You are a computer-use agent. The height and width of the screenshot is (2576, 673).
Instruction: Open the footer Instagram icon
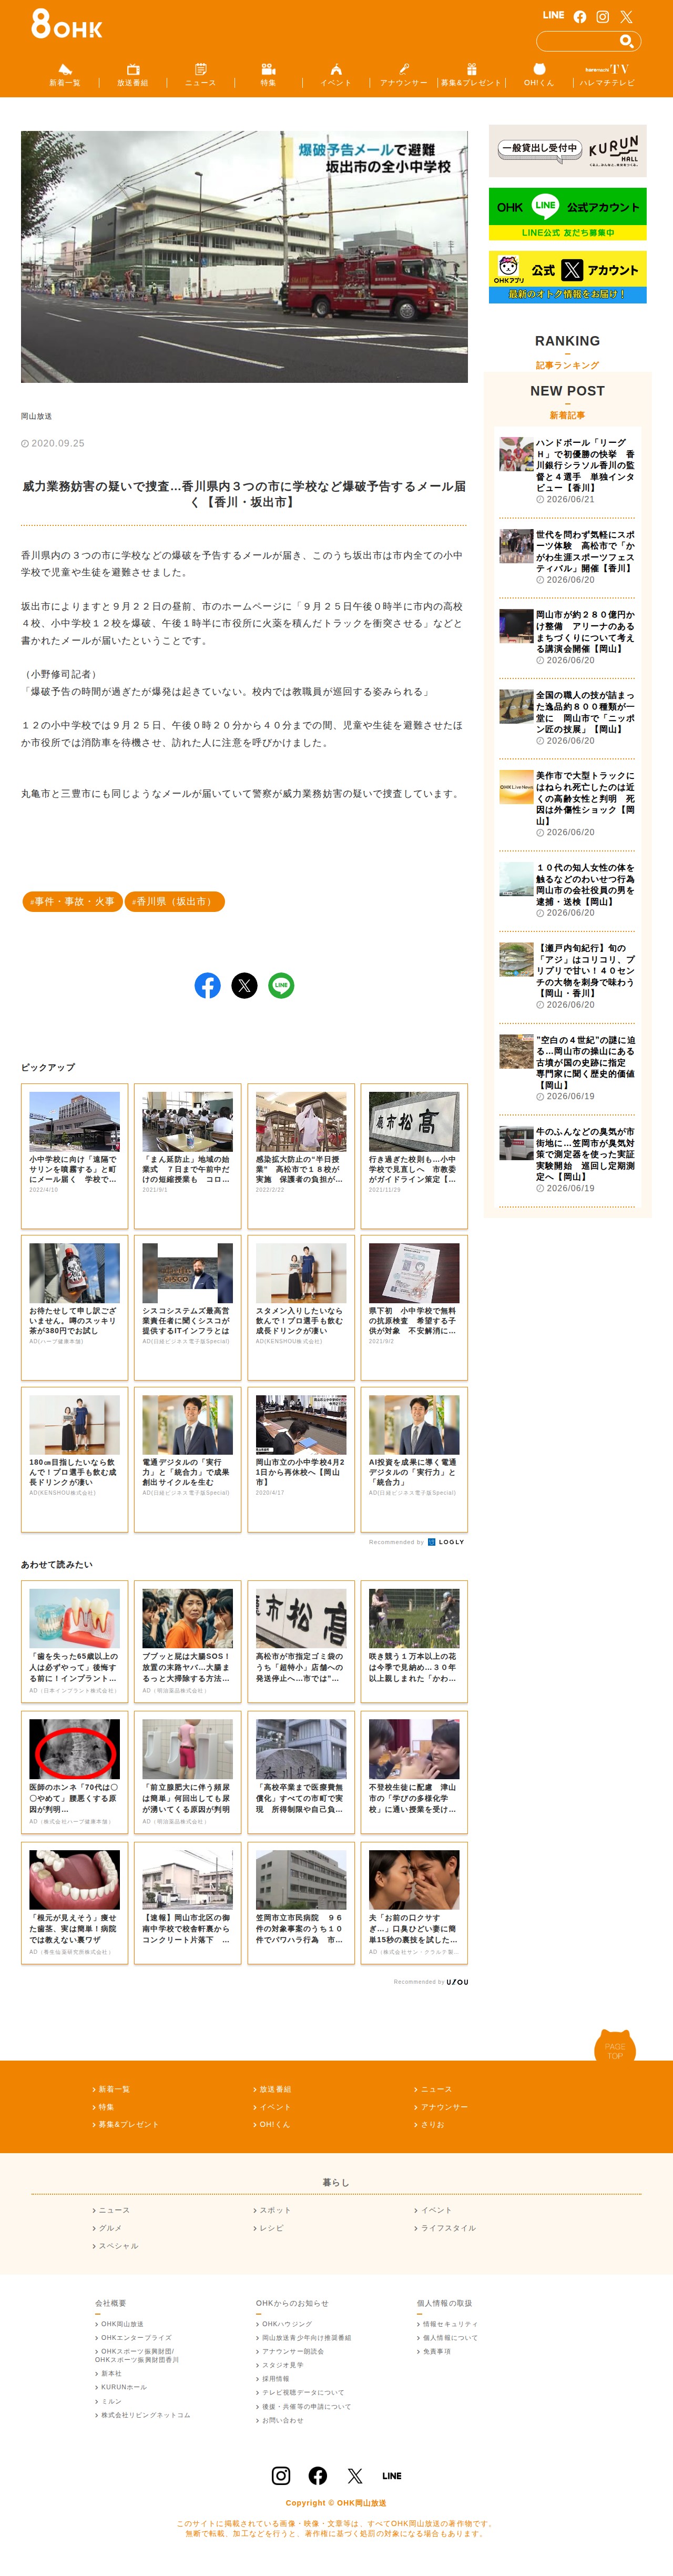[x=281, y=2475]
